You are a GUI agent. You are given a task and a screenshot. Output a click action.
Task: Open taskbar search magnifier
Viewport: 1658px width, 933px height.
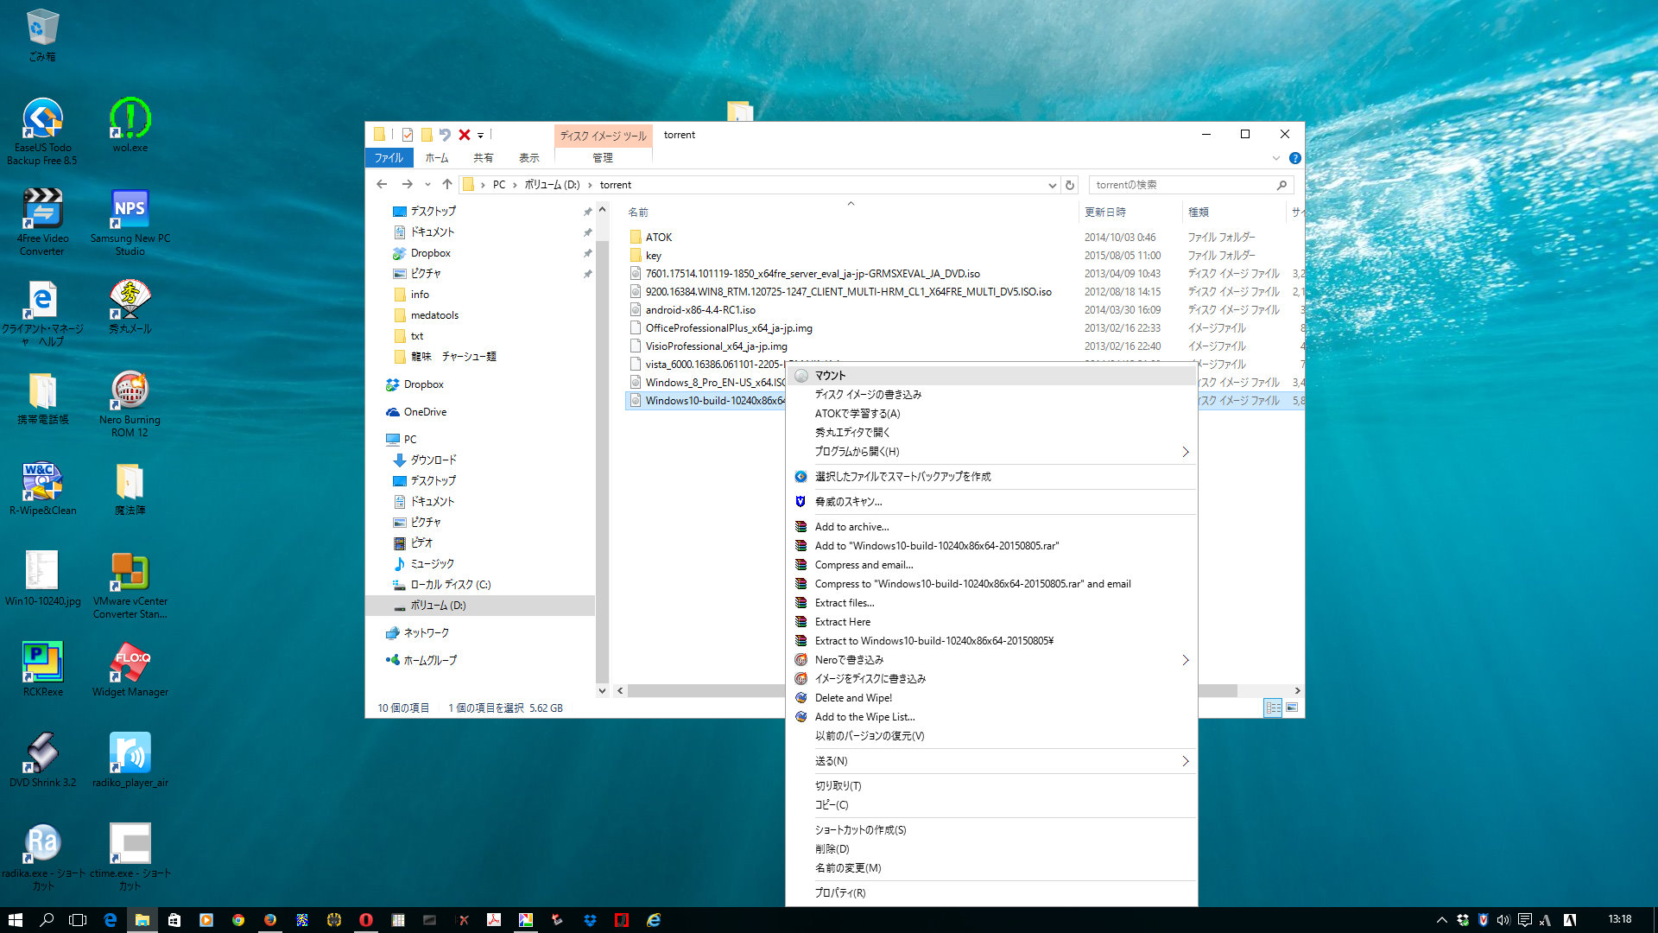47,920
